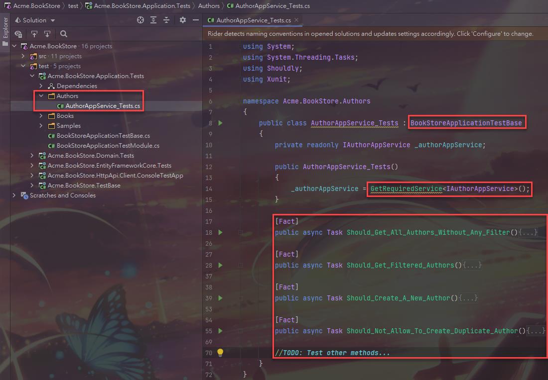Image resolution: width=548 pixels, height=380 pixels.
Task: Run test Should_Get_Filtered_Authors from gutter arrow
Action: click(x=220, y=265)
